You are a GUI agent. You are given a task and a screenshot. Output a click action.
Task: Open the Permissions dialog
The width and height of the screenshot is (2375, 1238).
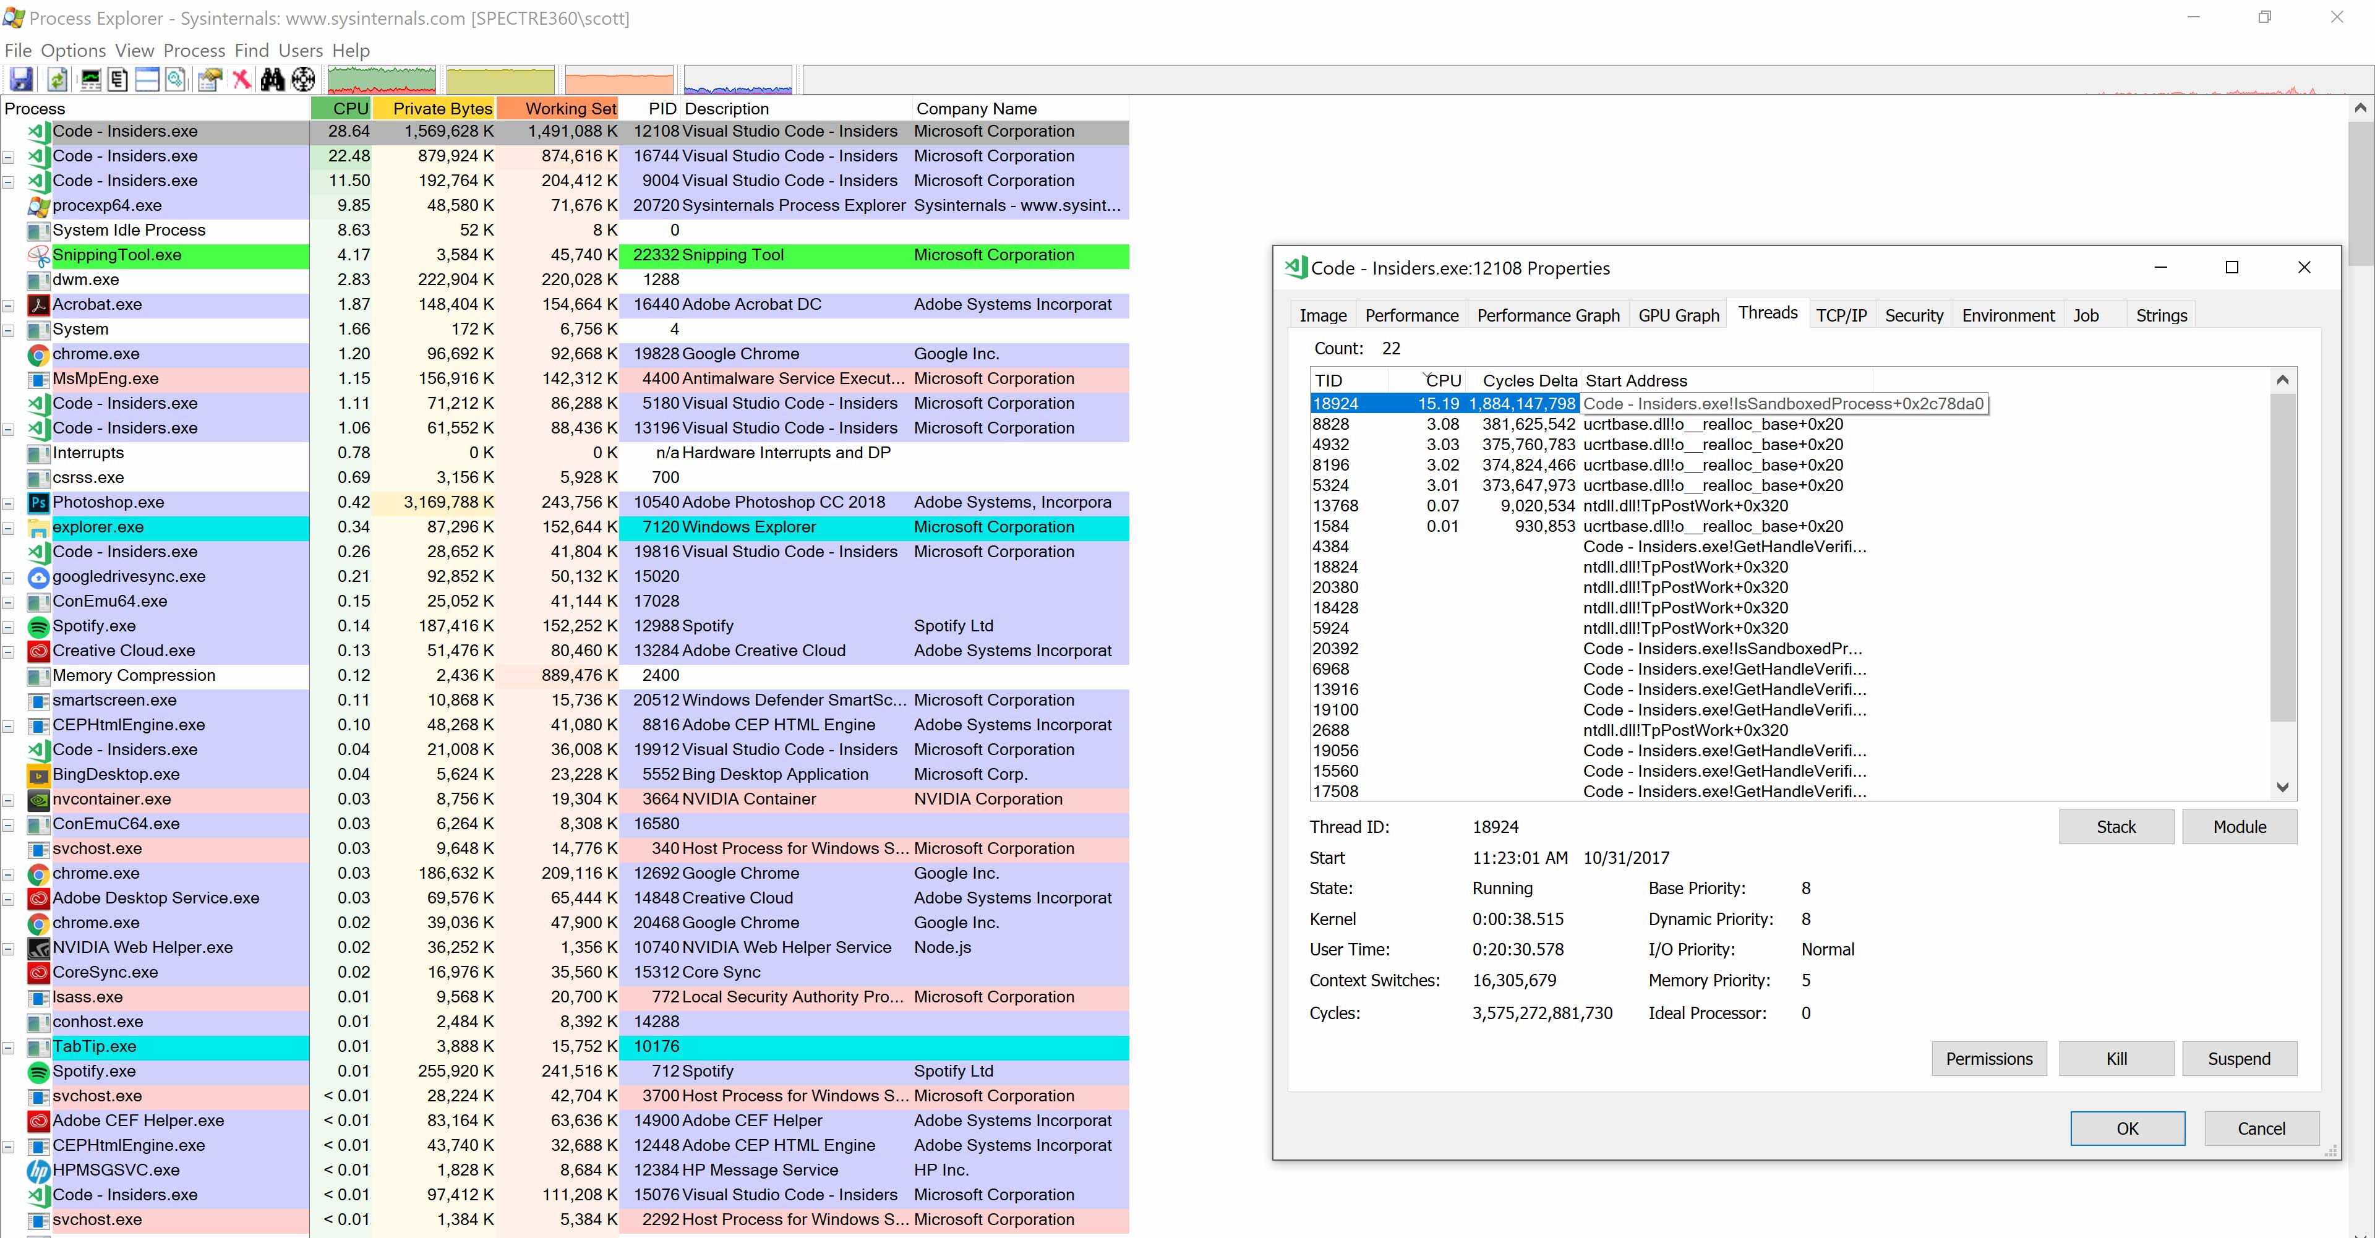click(x=1988, y=1058)
